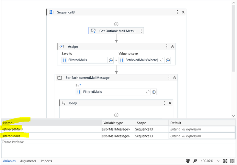Click plus button beside For Each In field
Viewport: 237px width, 165px height.
154,92
